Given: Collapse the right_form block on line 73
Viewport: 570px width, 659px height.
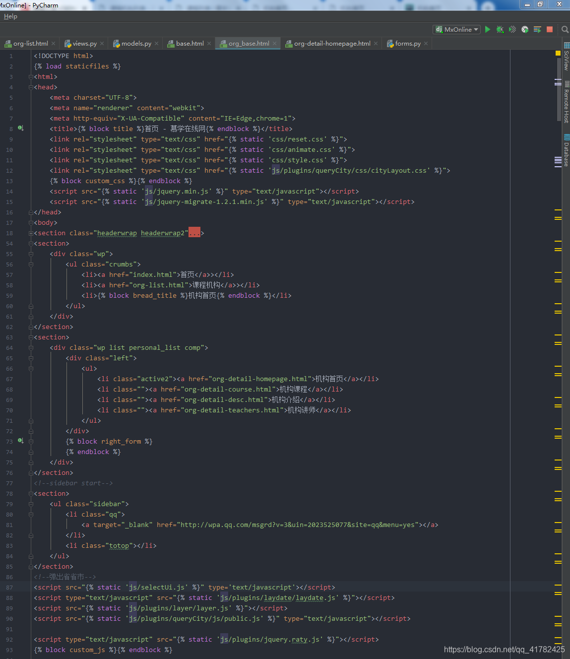Looking at the screenshot, I should coord(31,442).
